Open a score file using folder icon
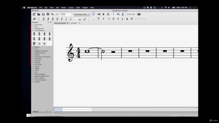The width and height of the screenshot is (219, 123). tap(39, 14)
